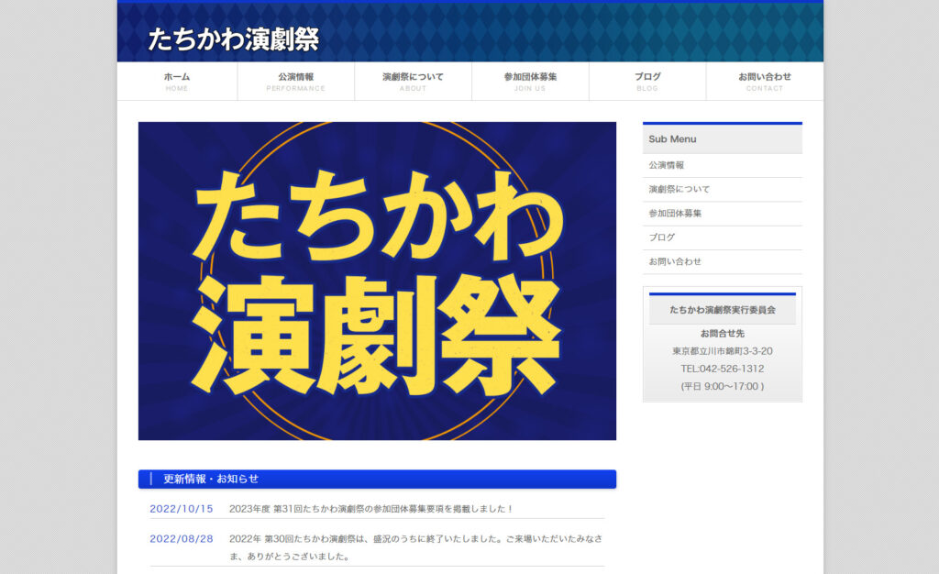Open 公演情報 in the Sub Menu sidebar
This screenshot has width=939, height=574.
pyautogui.click(x=667, y=166)
